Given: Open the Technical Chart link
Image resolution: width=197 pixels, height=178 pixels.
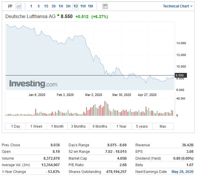Looking at the screenshot, I should 177,6.
